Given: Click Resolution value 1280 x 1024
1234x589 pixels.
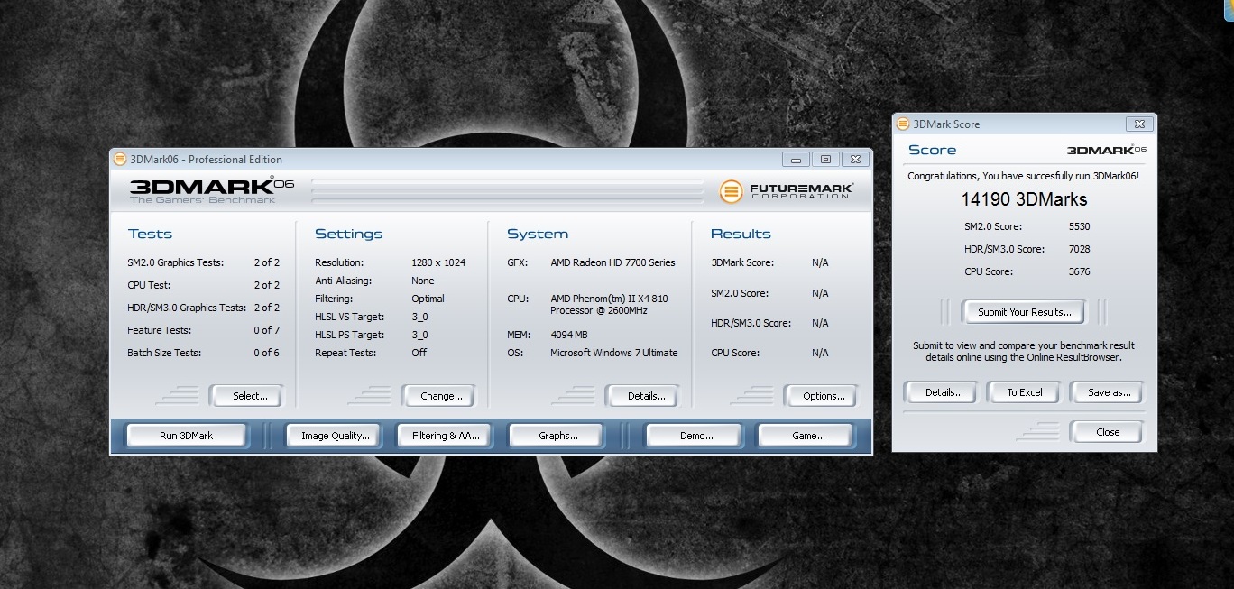Looking at the screenshot, I should (x=438, y=262).
